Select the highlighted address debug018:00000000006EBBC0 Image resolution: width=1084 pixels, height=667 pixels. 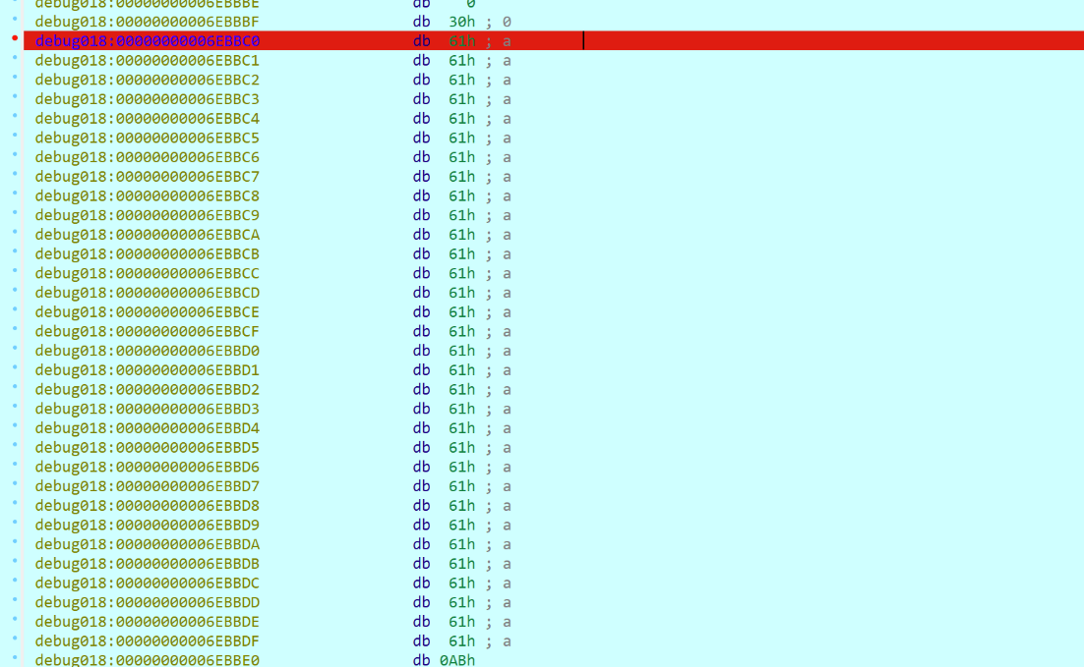148,41
